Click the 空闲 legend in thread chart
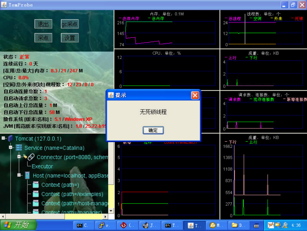The image size is (307, 231). (x=256, y=19)
